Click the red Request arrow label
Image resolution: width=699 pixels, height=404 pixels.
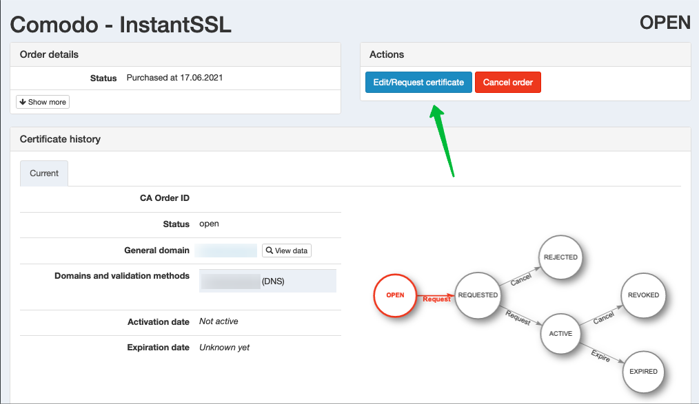(x=436, y=299)
